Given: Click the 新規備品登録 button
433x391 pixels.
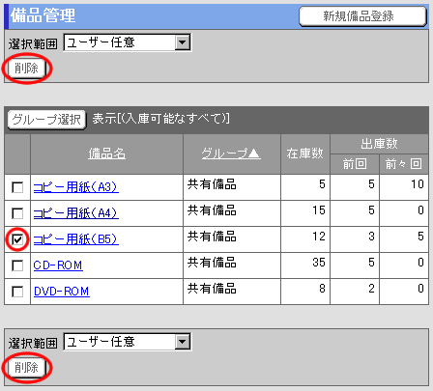Looking at the screenshot, I should coord(362,16).
